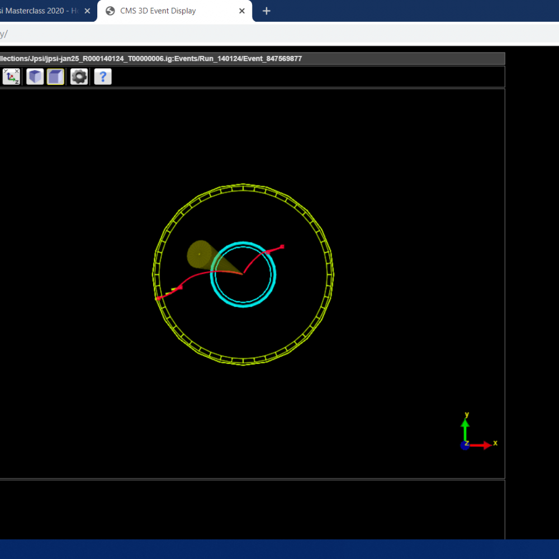Select the yellow jet cone in display
Viewport: 559px width, 559px height.
click(199, 254)
